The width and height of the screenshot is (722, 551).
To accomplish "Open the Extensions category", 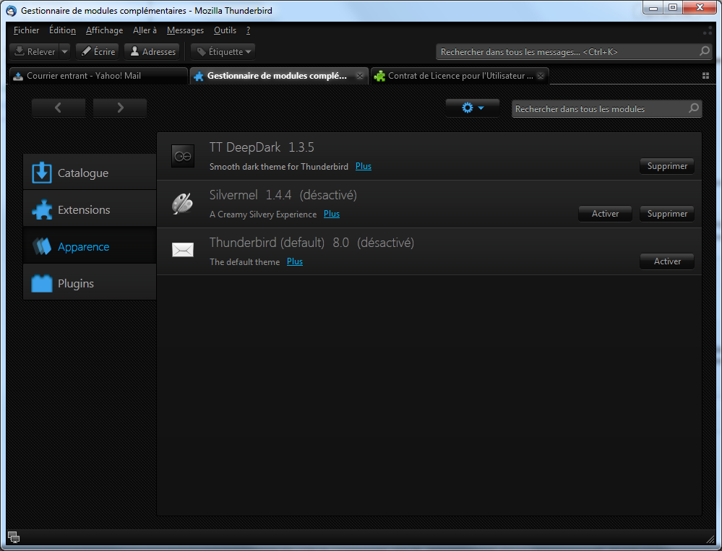I will pyautogui.click(x=90, y=209).
